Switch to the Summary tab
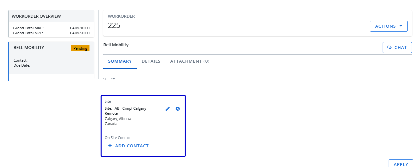 tap(120, 61)
